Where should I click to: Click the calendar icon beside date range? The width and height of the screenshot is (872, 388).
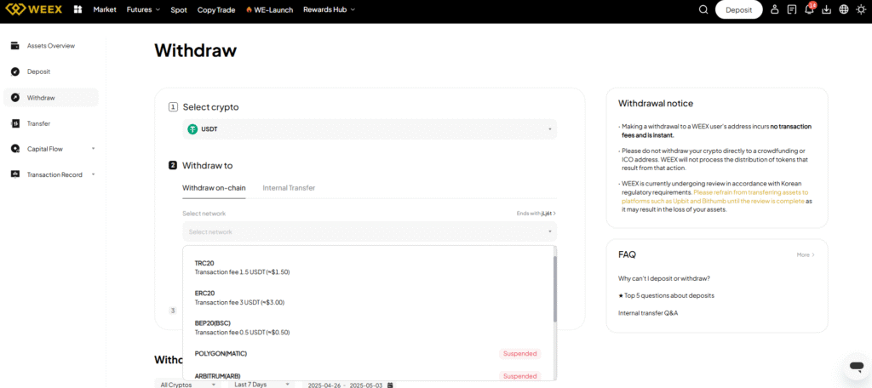[x=390, y=385]
